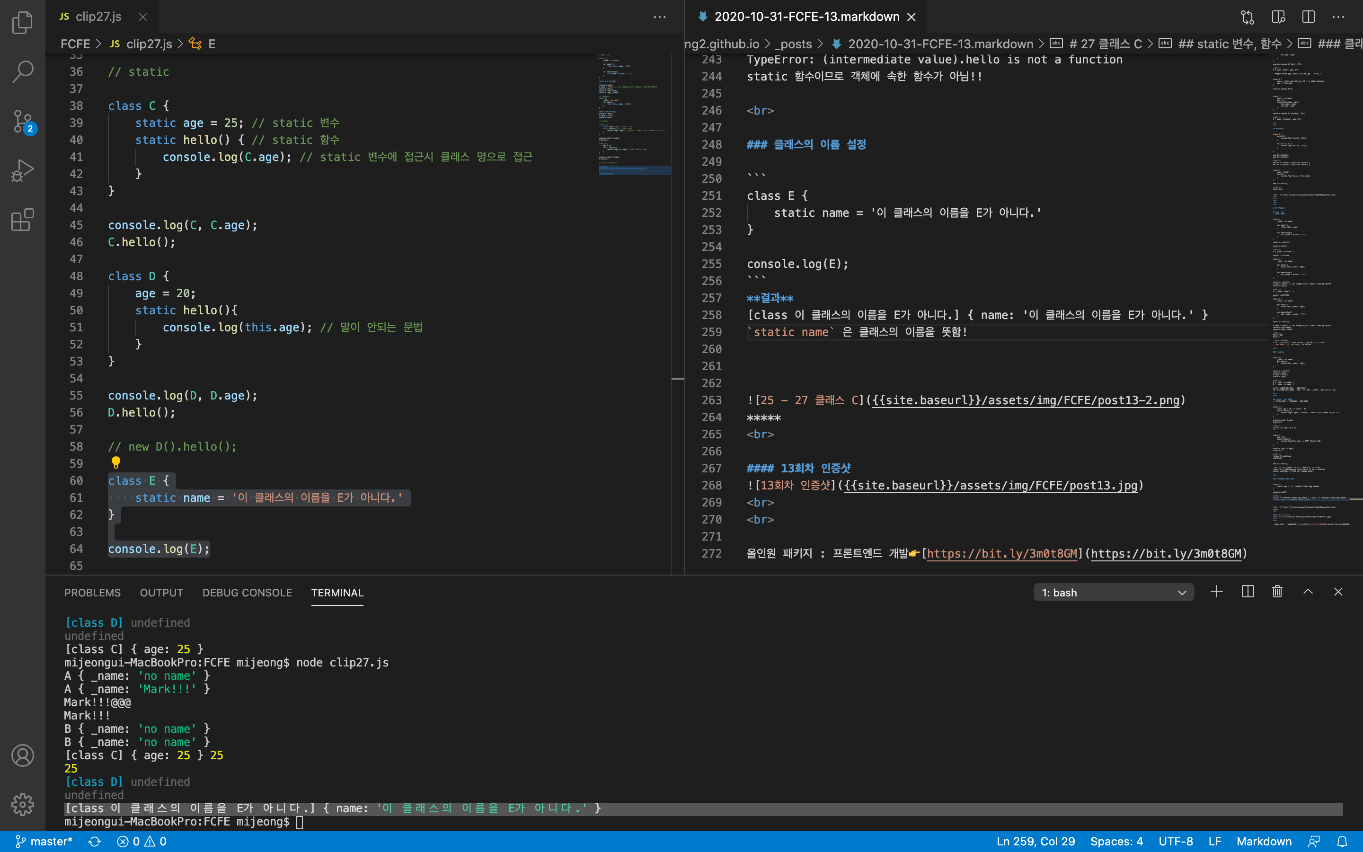Open More Actions in left editor group

660,17
